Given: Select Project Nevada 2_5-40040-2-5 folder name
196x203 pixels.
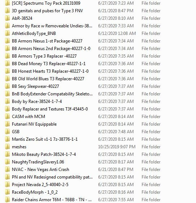Looking at the screenshot, I should click(x=40, y=185).
